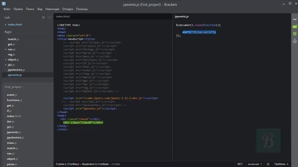Select object.js in Right working files
This screenshot has height=167, width=298.
pos(14,60)
